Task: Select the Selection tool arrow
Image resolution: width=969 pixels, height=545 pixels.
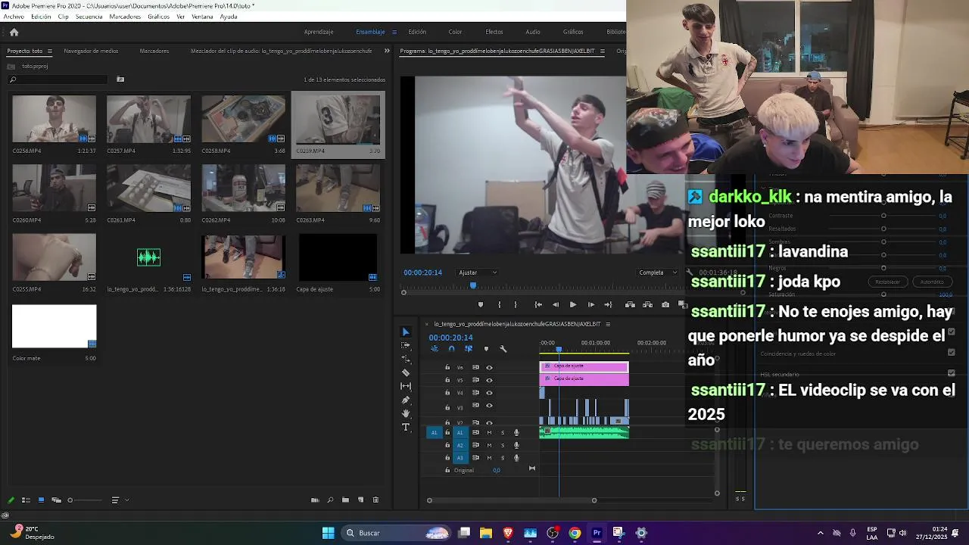Action: [x=406, y=332]
